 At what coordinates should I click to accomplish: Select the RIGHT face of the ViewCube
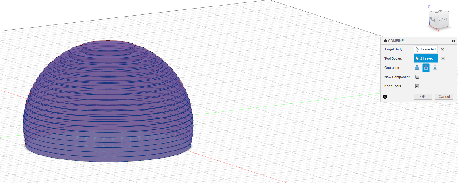tap(443, 20)
